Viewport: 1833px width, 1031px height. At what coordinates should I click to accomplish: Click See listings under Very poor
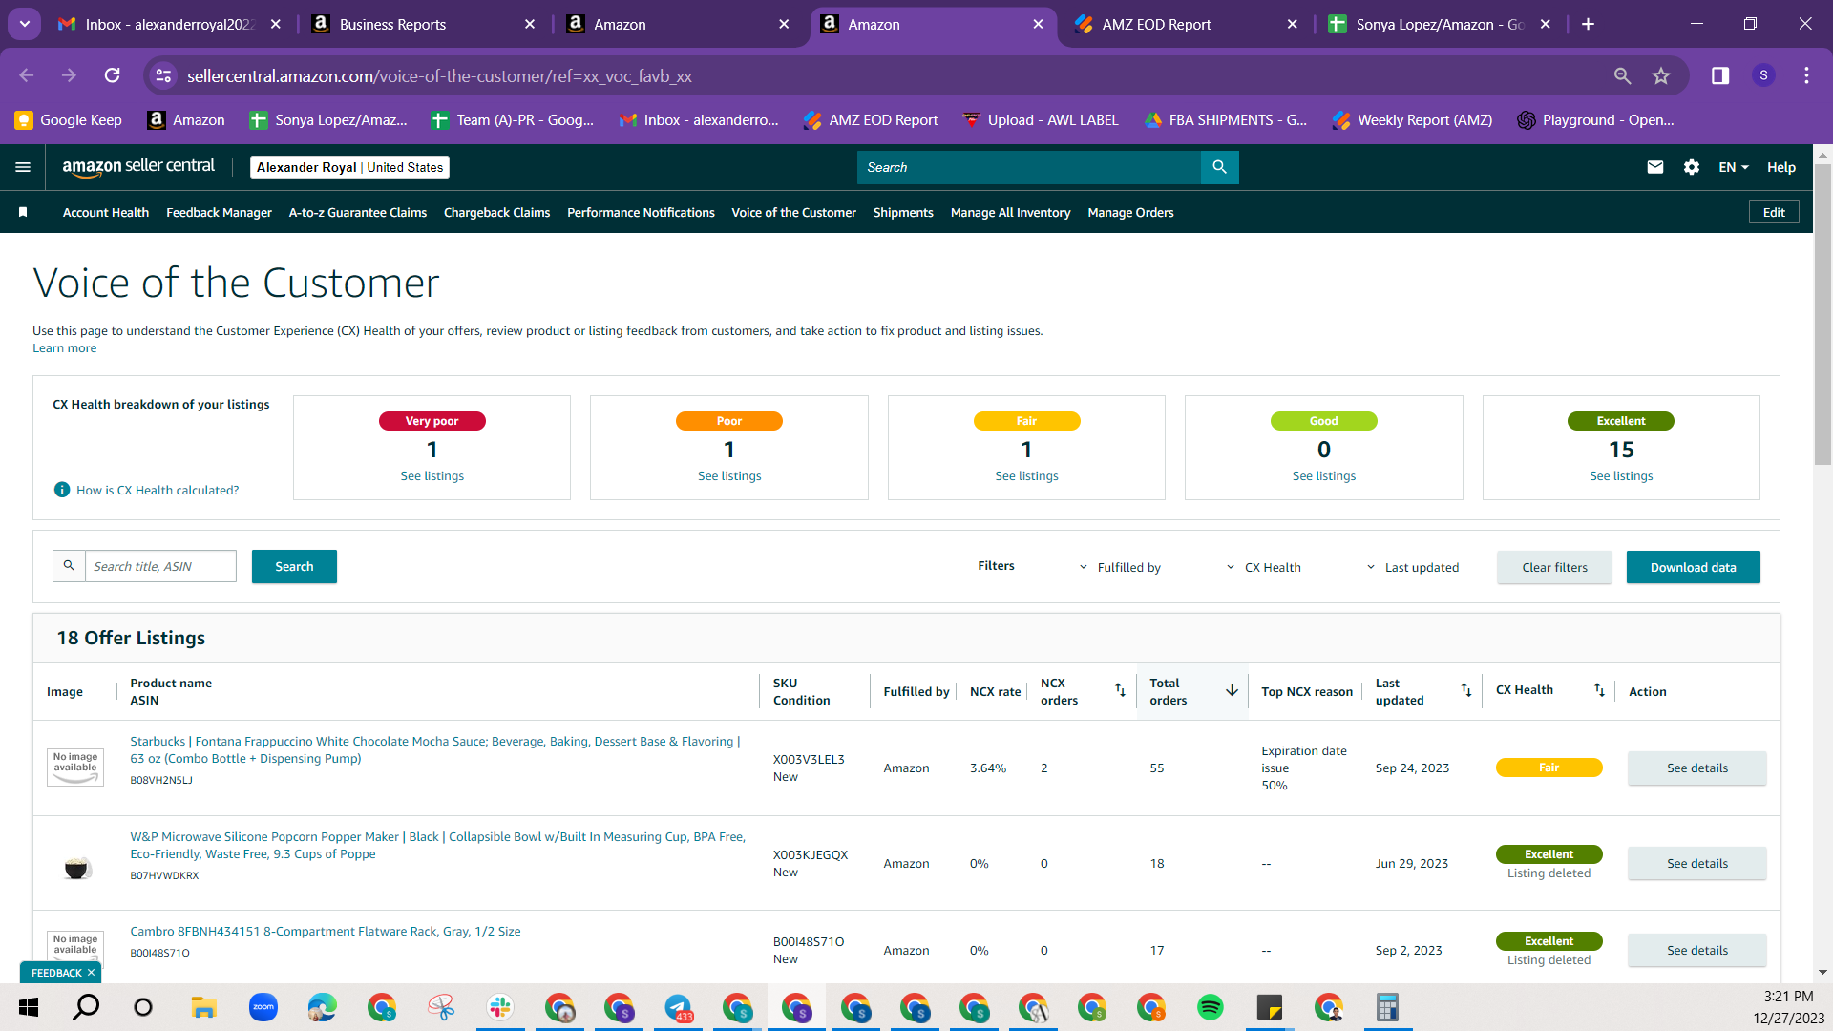pos(432,475)
